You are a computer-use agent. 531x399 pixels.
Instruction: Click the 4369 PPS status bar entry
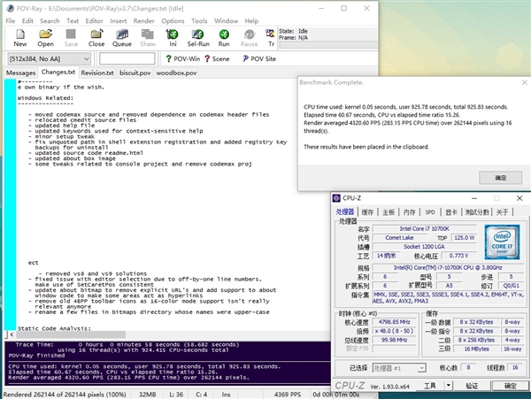(288, 395)
